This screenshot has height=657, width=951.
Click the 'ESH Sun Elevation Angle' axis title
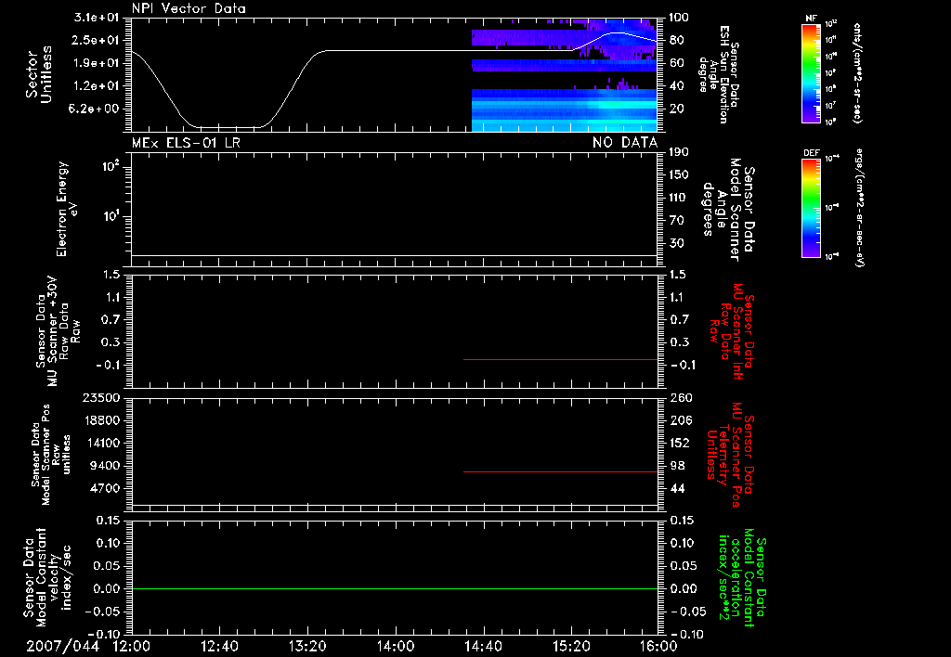(x=718, y=74)
